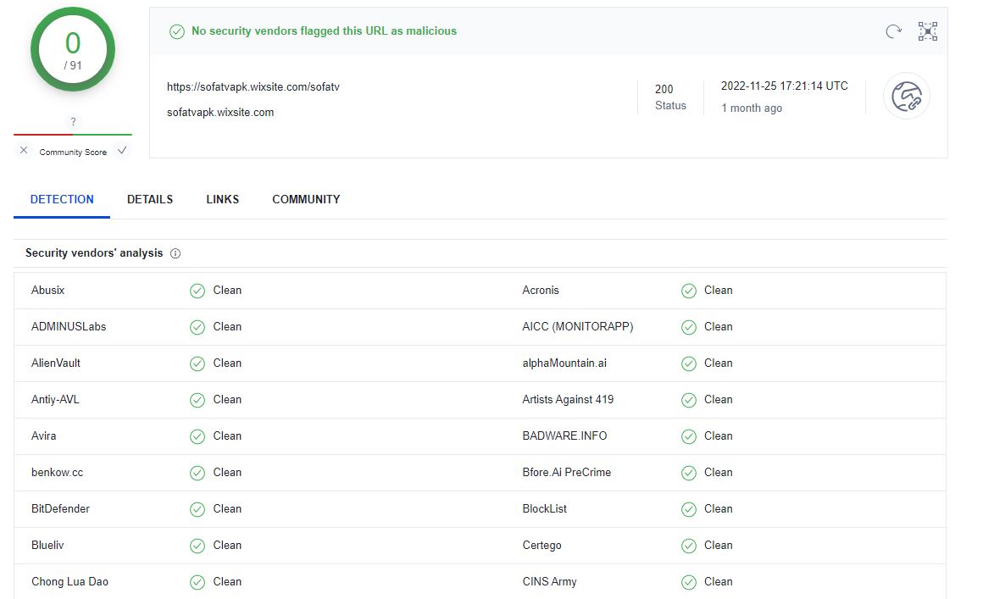
Task: Click the green check icon for Abusix
Action: point(197,291)
